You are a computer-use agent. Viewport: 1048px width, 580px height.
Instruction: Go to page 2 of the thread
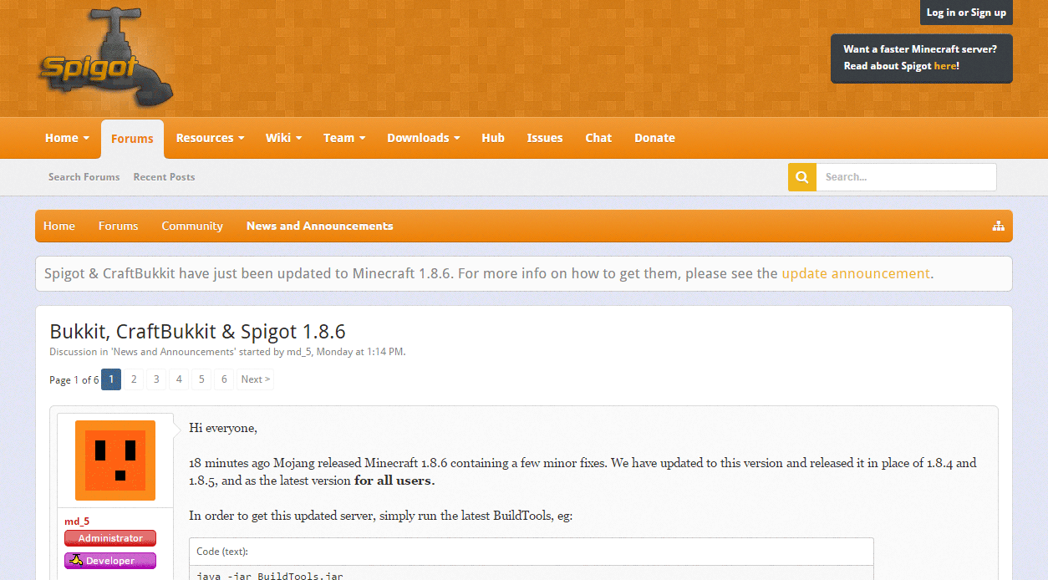coord(134,379)
